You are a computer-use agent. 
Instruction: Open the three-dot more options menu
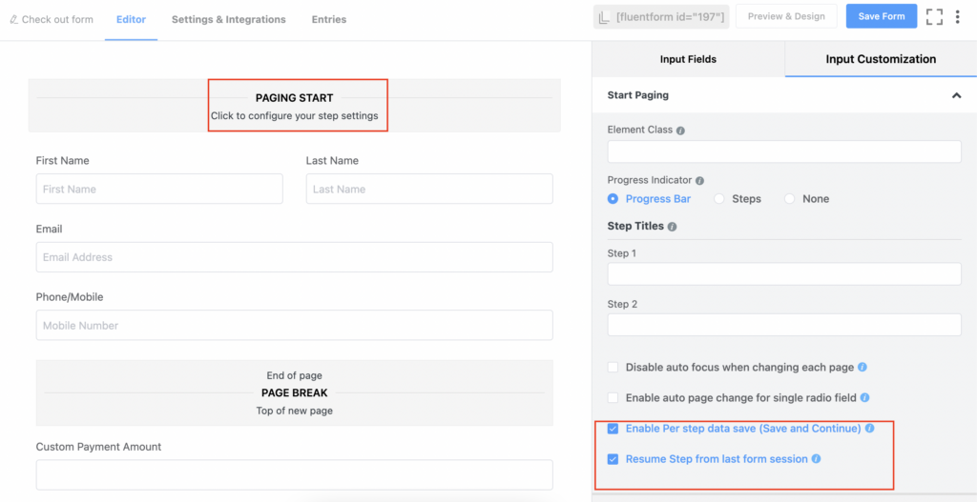point(957,17)
